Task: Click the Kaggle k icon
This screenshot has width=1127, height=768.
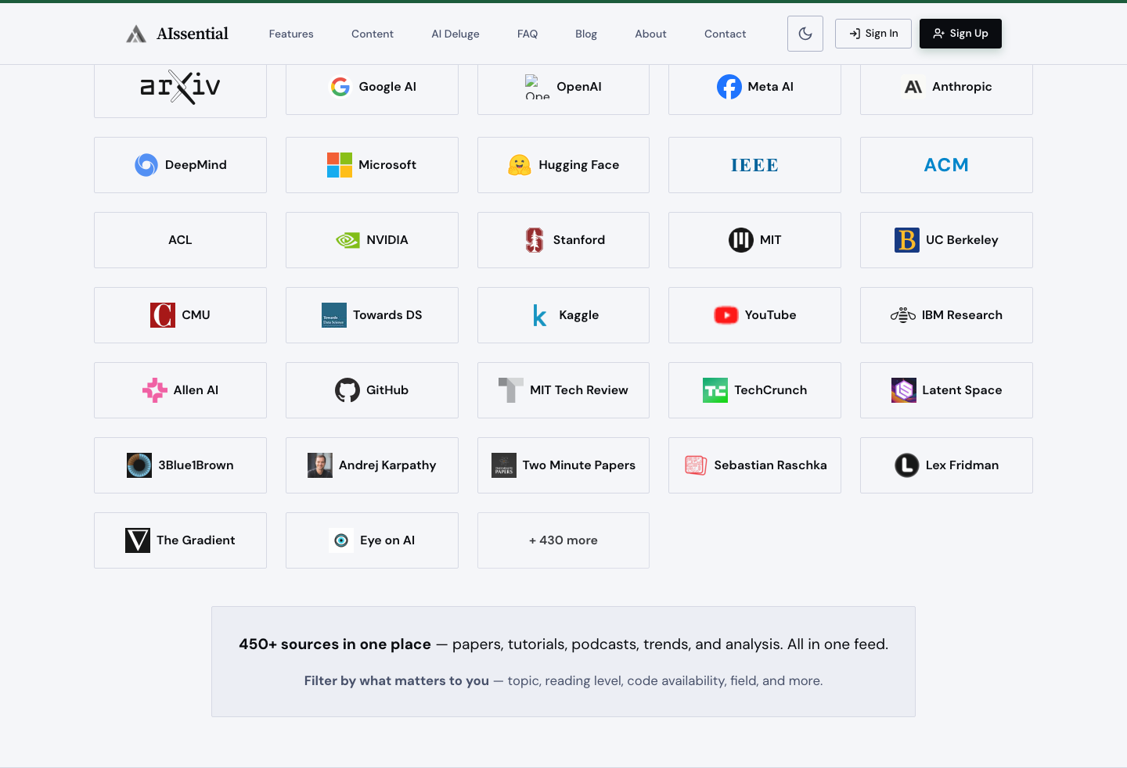Action: pyautogui.click(x=540, y=315)
